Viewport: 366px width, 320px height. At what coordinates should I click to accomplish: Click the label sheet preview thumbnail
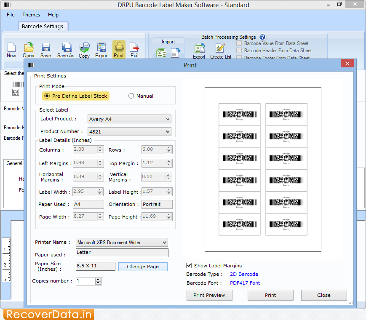263,169
